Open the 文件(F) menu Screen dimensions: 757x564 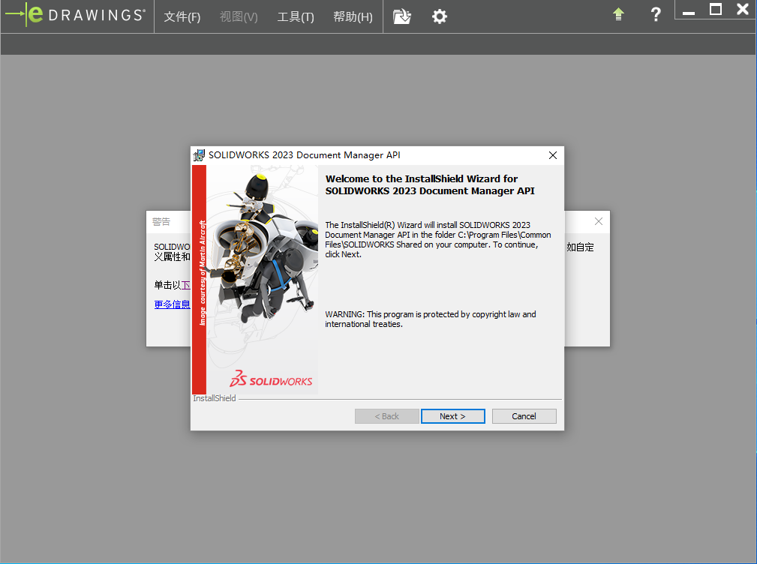click(x=182, y=17)
